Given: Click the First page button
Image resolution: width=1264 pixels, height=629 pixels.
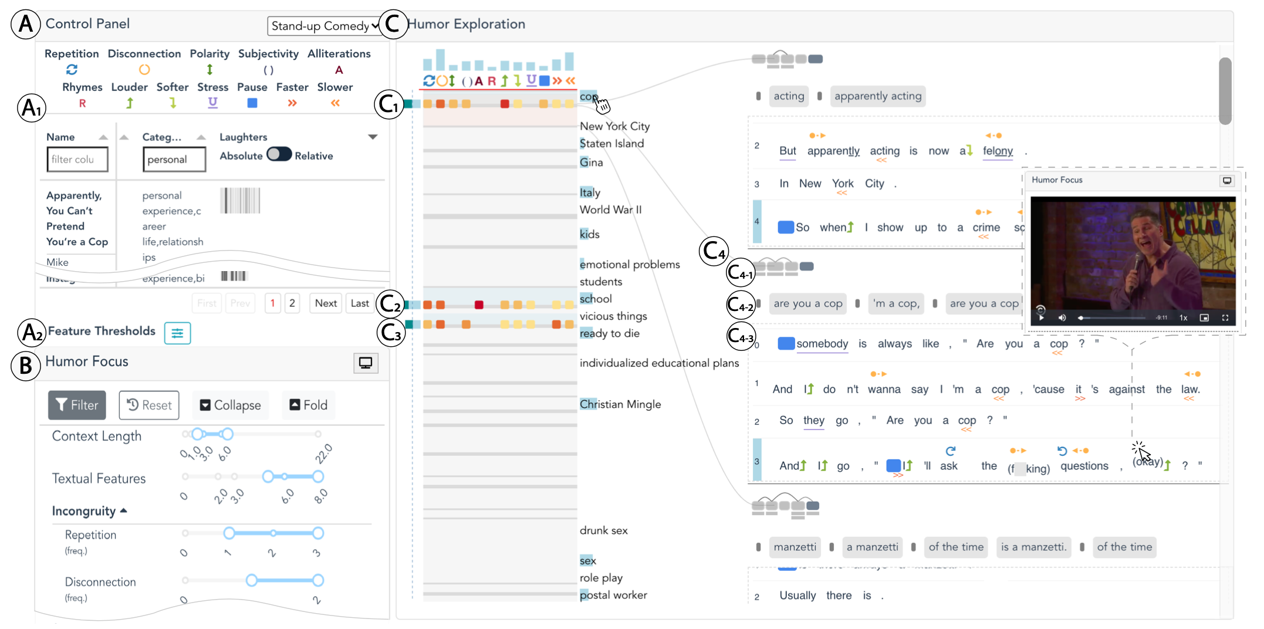Looking at the screenshot, I should [207, 303].
